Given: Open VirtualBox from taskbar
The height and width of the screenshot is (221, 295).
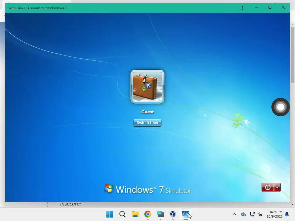Looking at the screenshot, I should point(173,214).
